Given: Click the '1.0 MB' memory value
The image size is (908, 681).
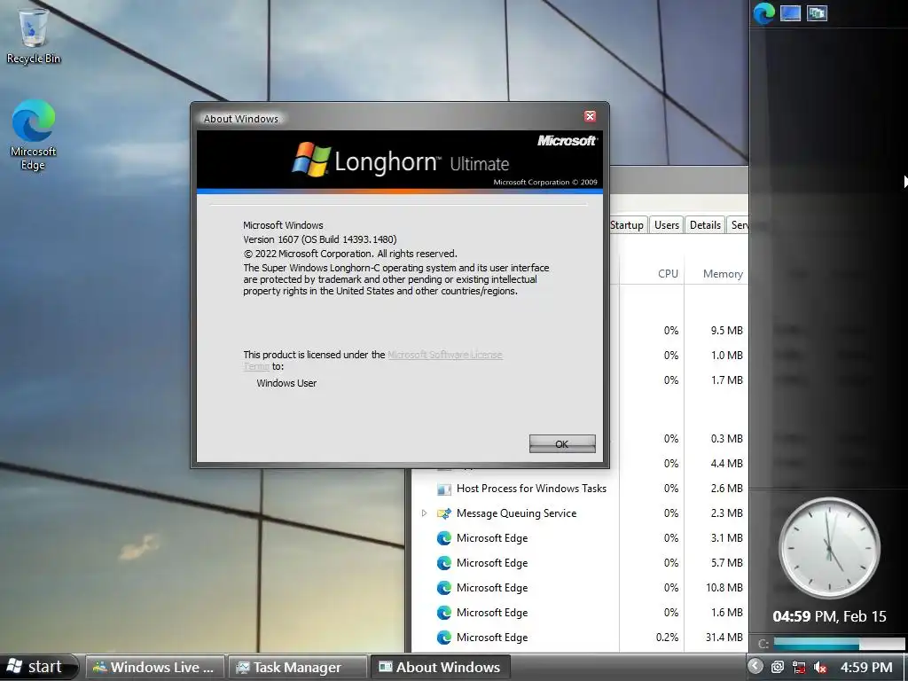Looking at the screenshot, I should point(727,356).
